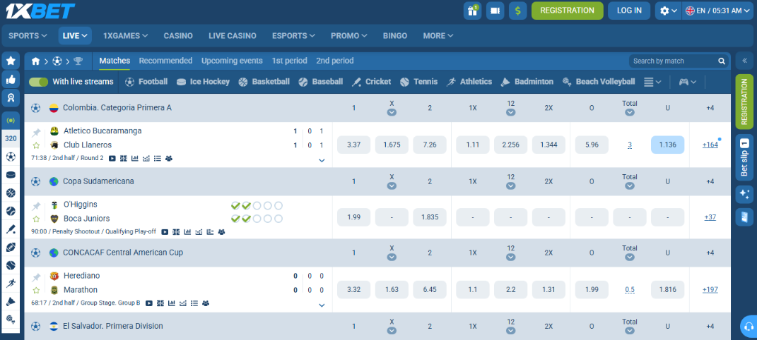
Task: Open pitch view icon for Atletico Bucaramanga match
Action: pyautogui.click(x=122, y=158)
